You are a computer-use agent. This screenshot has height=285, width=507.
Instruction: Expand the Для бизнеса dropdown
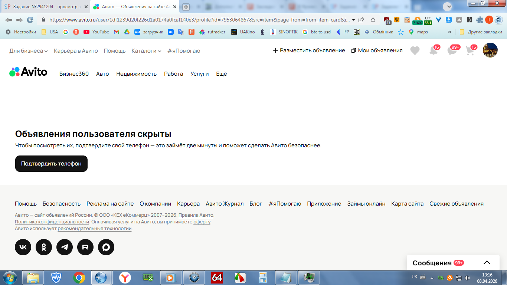tap(29, 51)
